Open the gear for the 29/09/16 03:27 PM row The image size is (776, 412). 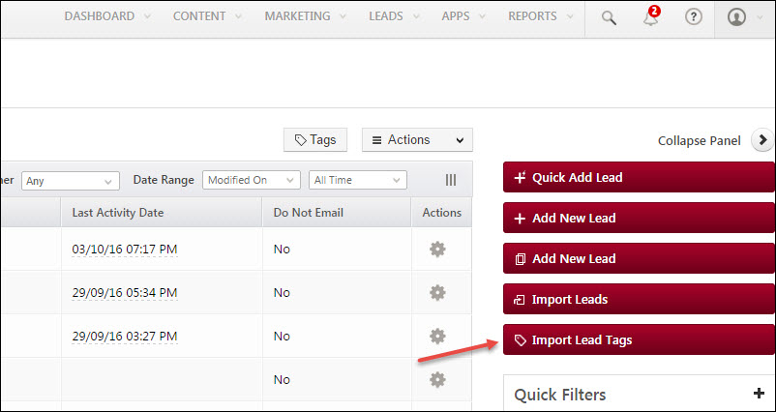(x=437, y=337)
